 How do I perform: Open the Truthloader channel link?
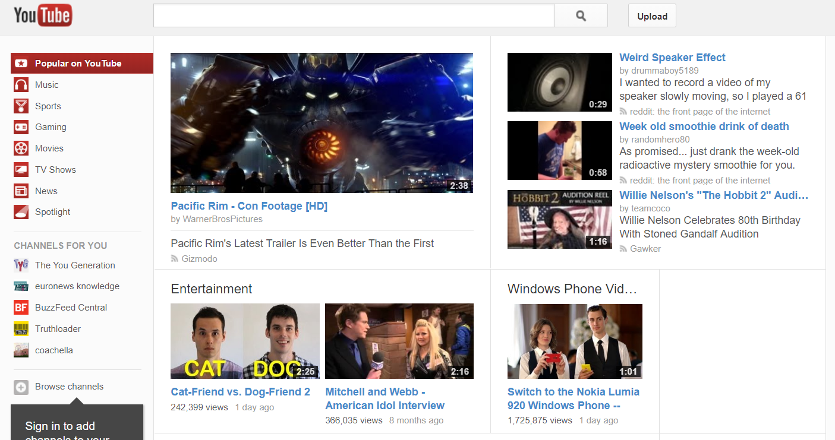pyautogui.click(x=58, y=329)
